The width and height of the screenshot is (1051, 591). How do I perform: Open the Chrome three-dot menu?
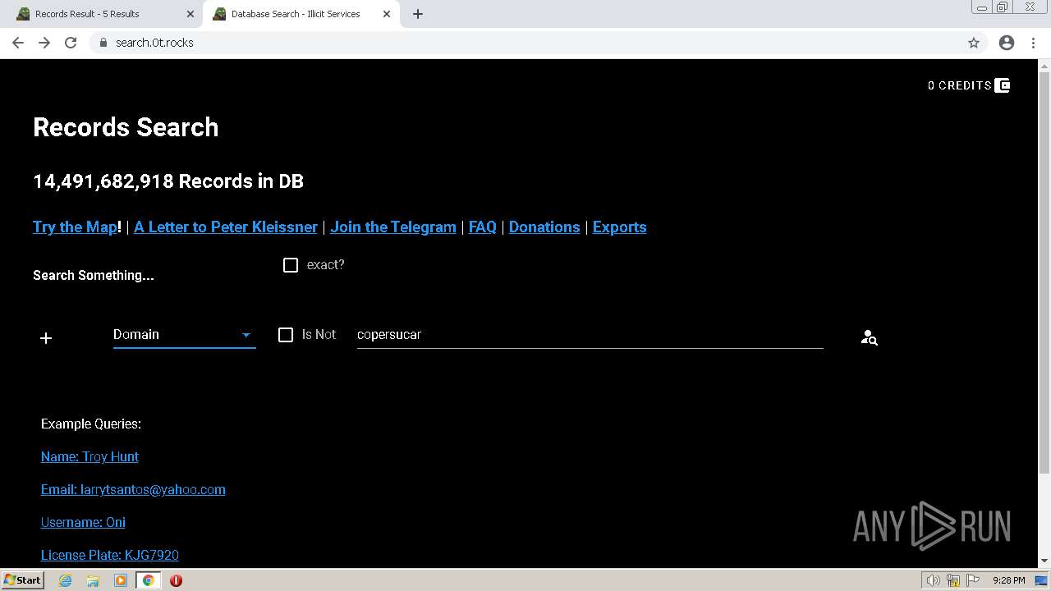1034,43
